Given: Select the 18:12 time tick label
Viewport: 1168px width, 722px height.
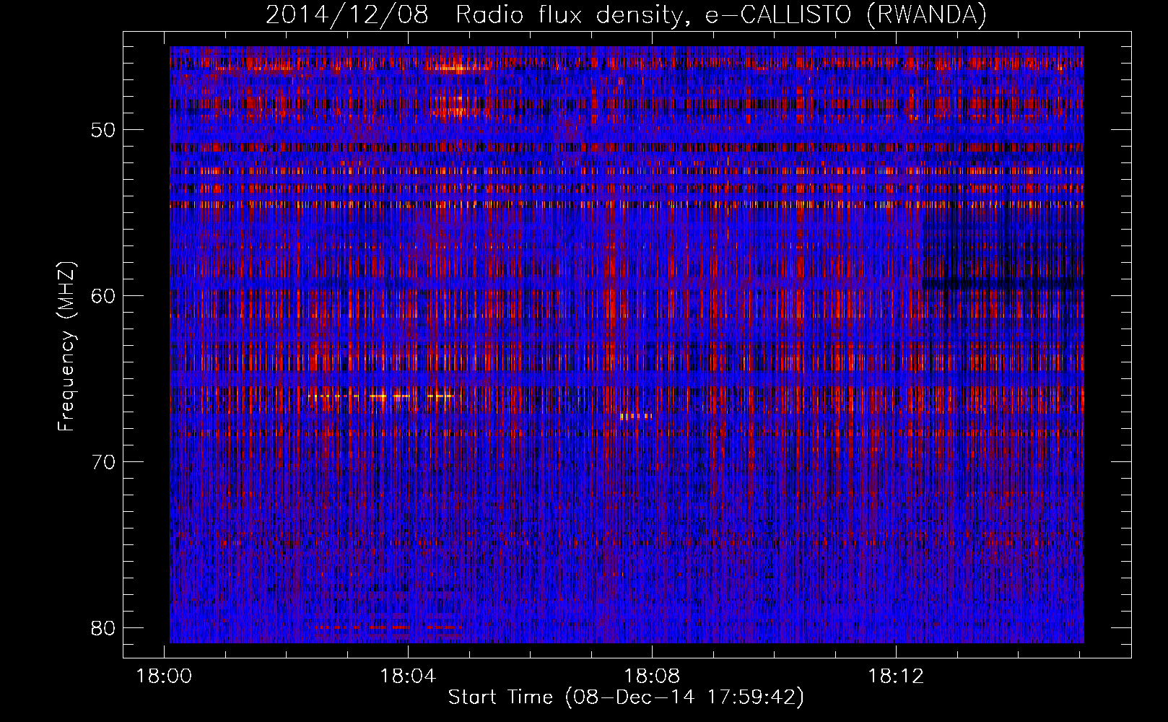Looking at the screenshot, I should (896, 677).
